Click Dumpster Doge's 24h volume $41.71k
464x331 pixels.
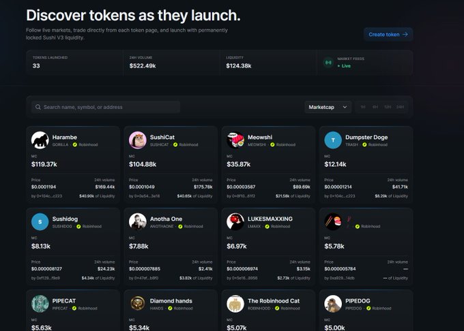tap(400, 187)
